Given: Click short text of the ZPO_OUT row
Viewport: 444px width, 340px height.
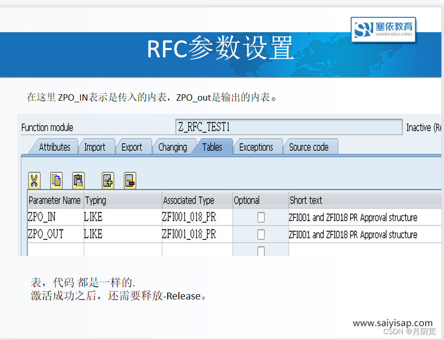Looking at the screenshot, I should point(365,234).
